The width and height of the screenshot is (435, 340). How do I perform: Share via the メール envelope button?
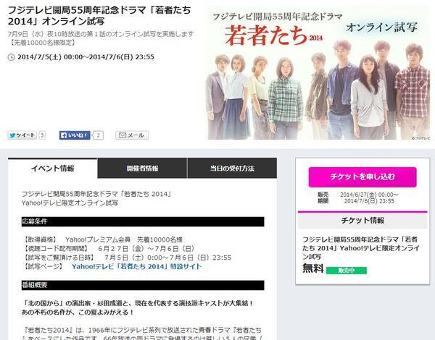pos(132,135)
